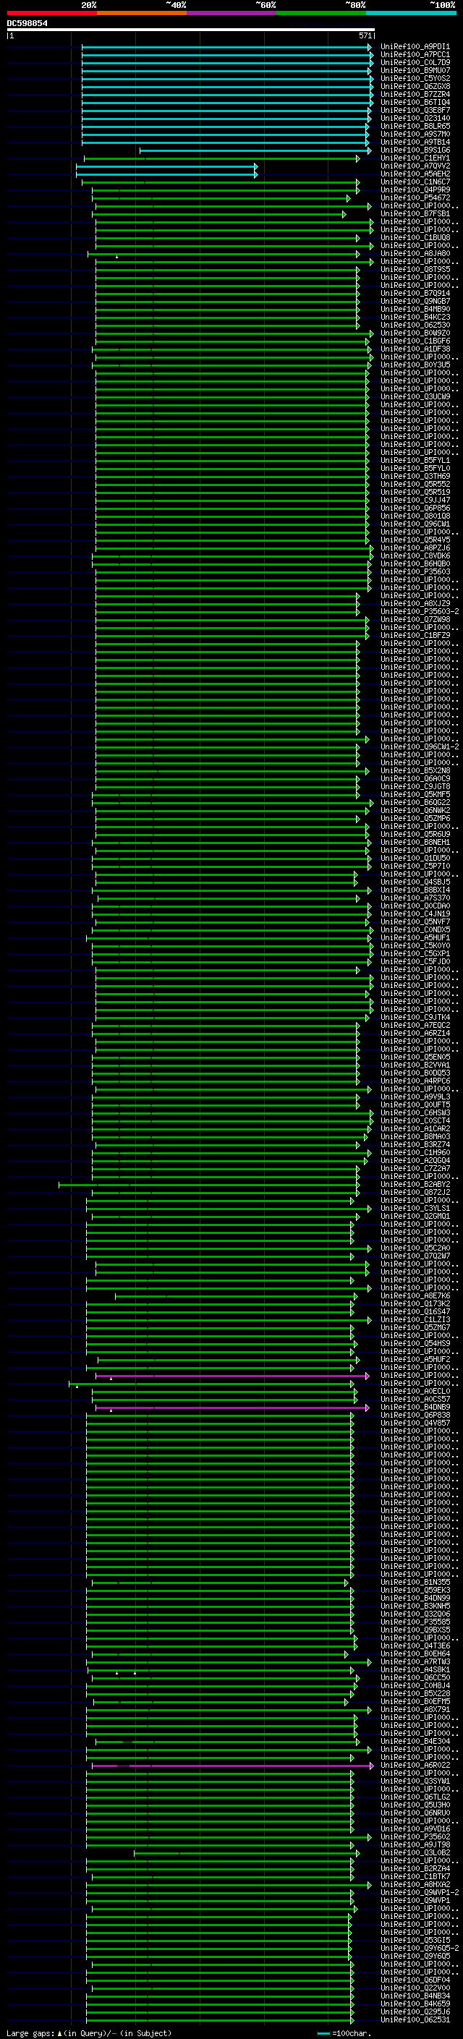463x2039 pixels.
Task: Click the red 20% identity legend segment
Action: pyautogui.click(x=51, y=13)
